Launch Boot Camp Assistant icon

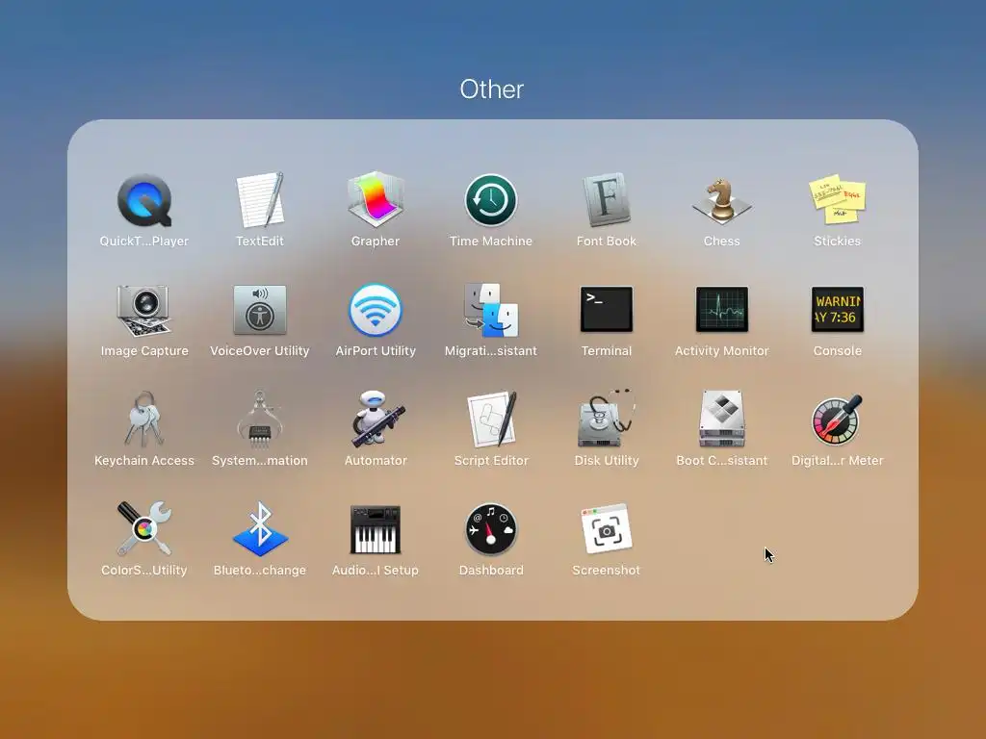pyautogui.click(x=722, y=420)
